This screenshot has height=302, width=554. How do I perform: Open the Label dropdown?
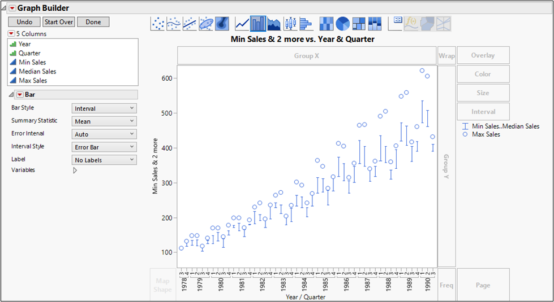[x=104, y=160]
